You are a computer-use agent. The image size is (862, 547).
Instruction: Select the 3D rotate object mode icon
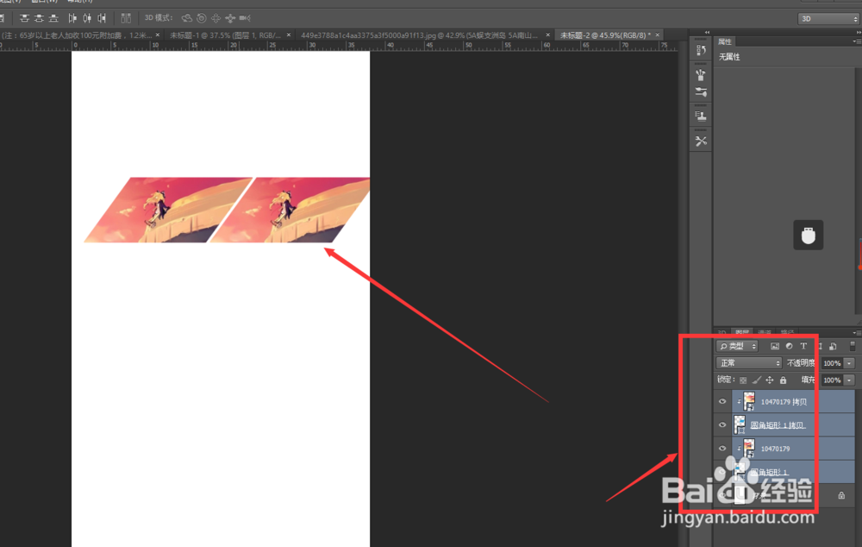coord(187,18)
